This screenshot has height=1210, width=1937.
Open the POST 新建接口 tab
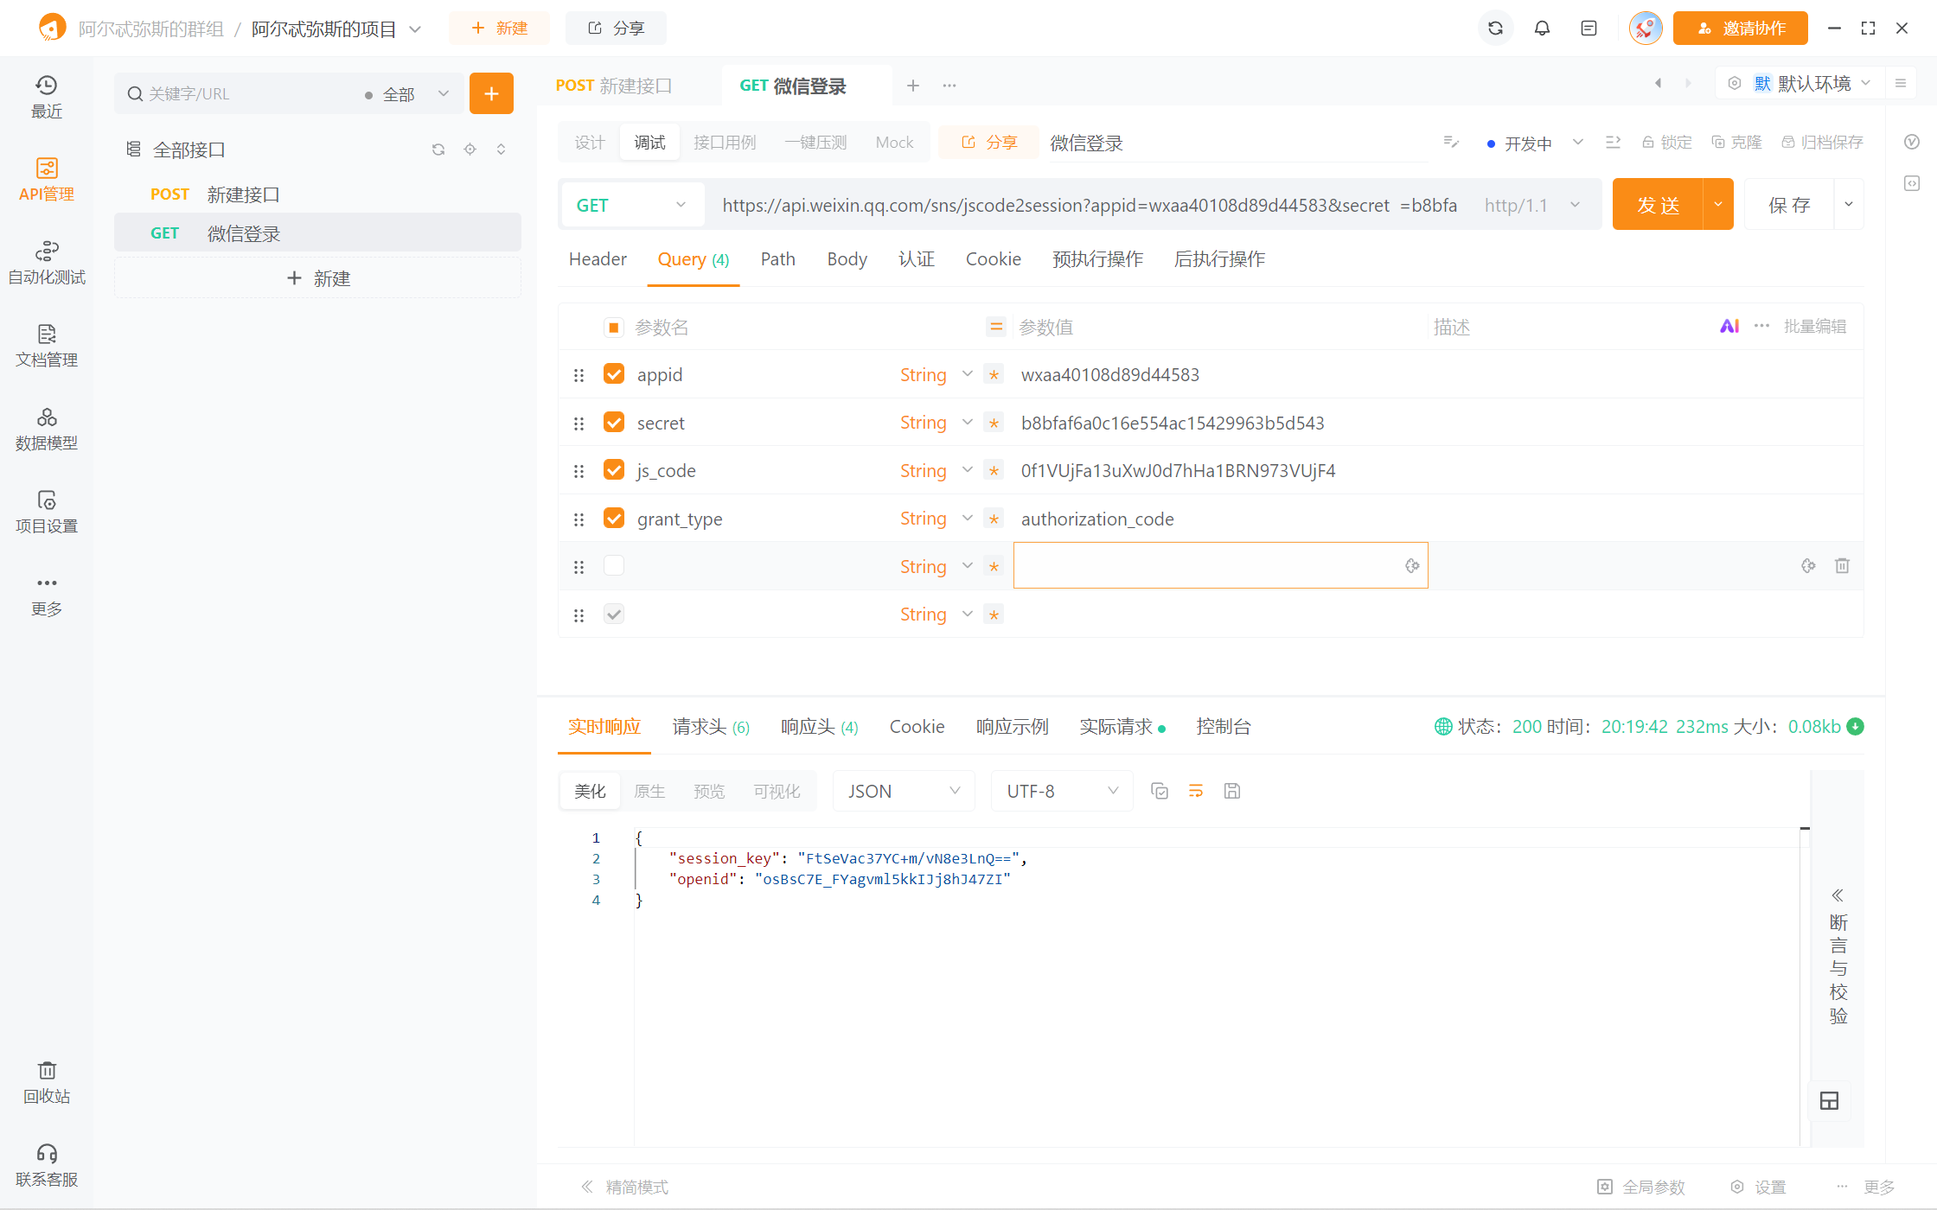point(613,86)
